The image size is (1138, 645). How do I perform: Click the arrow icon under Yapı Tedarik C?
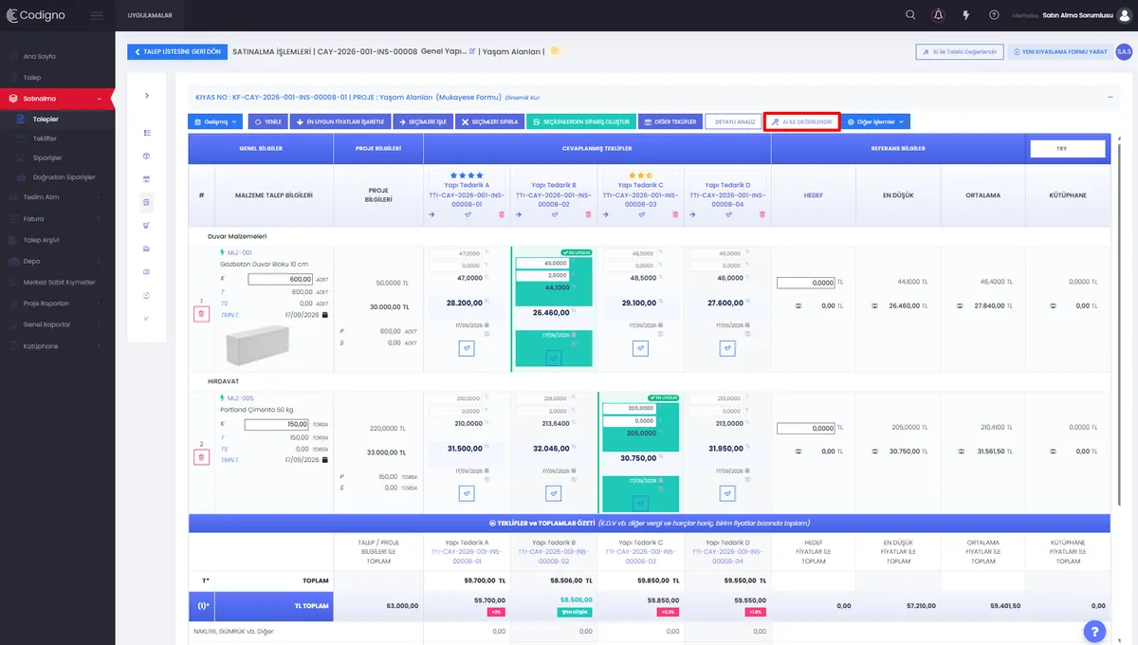(x=606, y=215)
